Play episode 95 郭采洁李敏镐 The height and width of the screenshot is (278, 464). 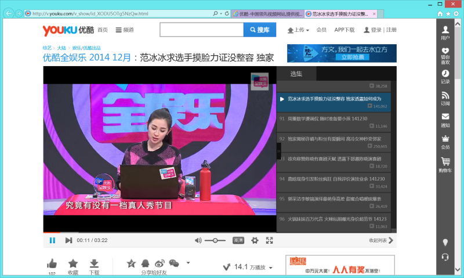(334, 202)
